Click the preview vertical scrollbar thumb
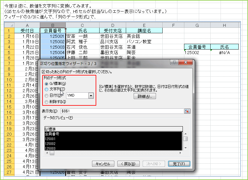Screen dimensions: 248x180 coord(186,139)
